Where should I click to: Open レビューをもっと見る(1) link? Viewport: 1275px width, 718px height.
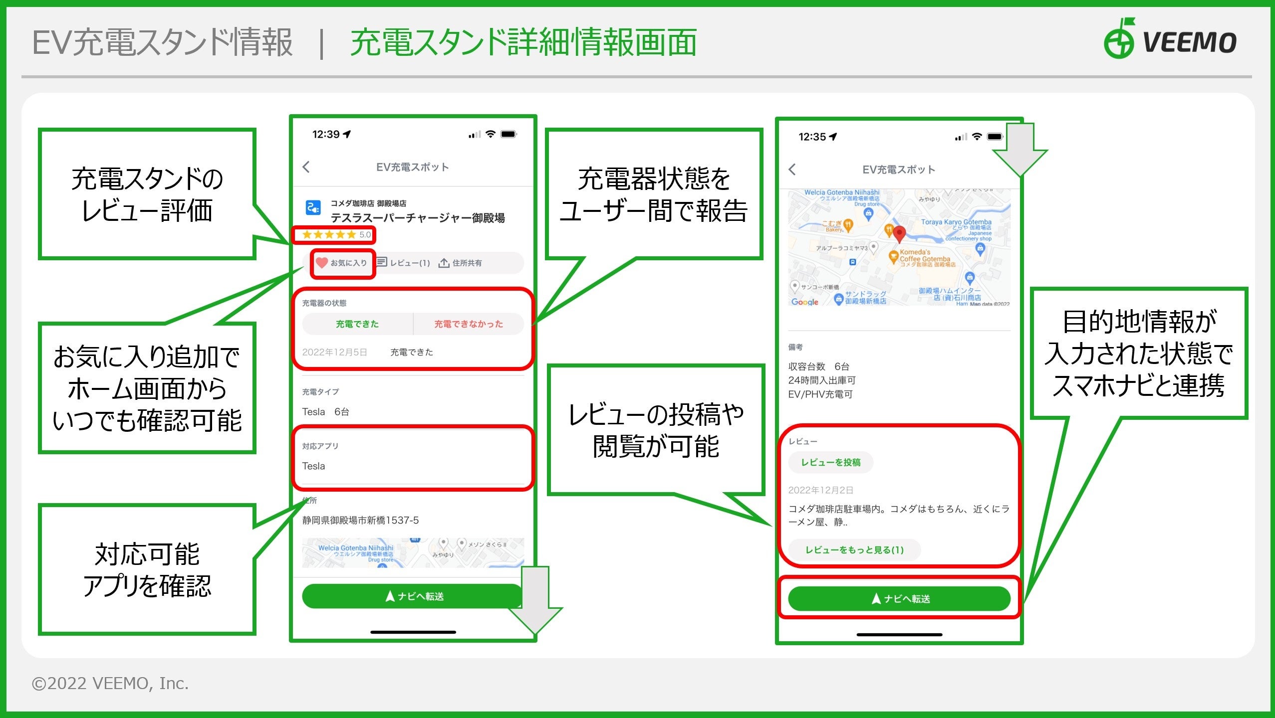(x=854, y=550)
